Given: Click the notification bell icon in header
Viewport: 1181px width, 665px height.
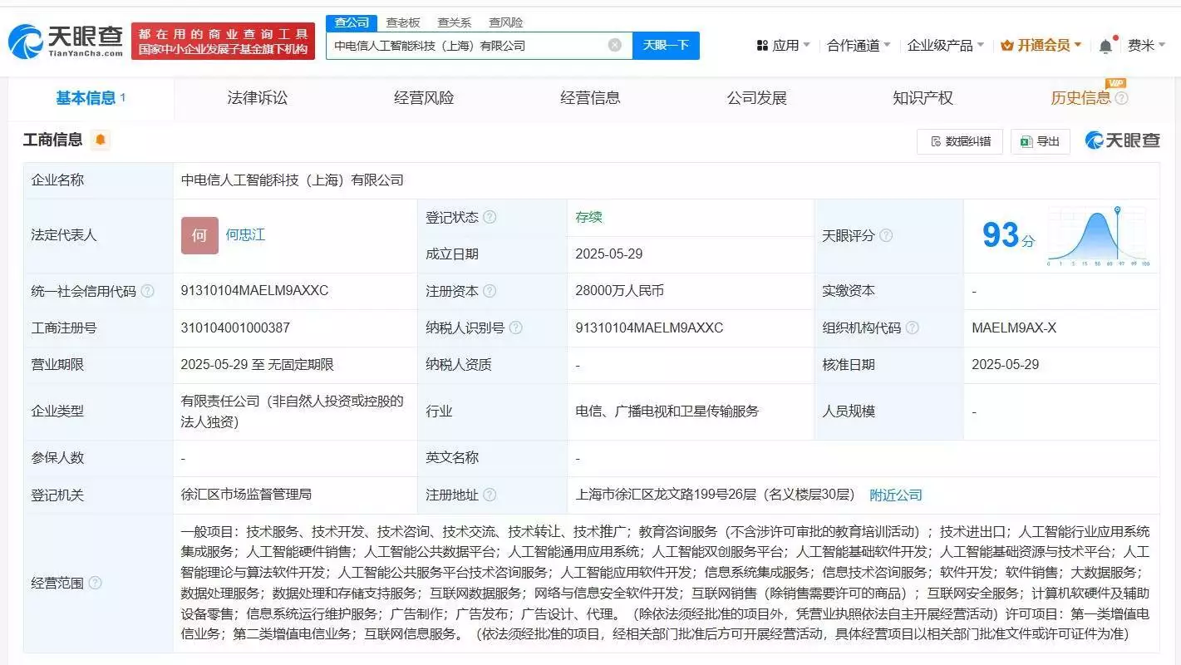Looking at the screenshot, I should coord(1105,46).
